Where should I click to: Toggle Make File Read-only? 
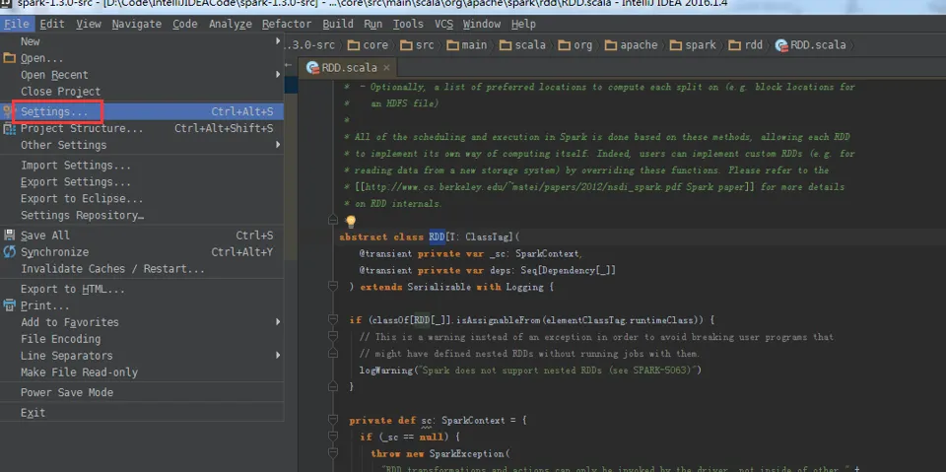[x=79, y=372]
